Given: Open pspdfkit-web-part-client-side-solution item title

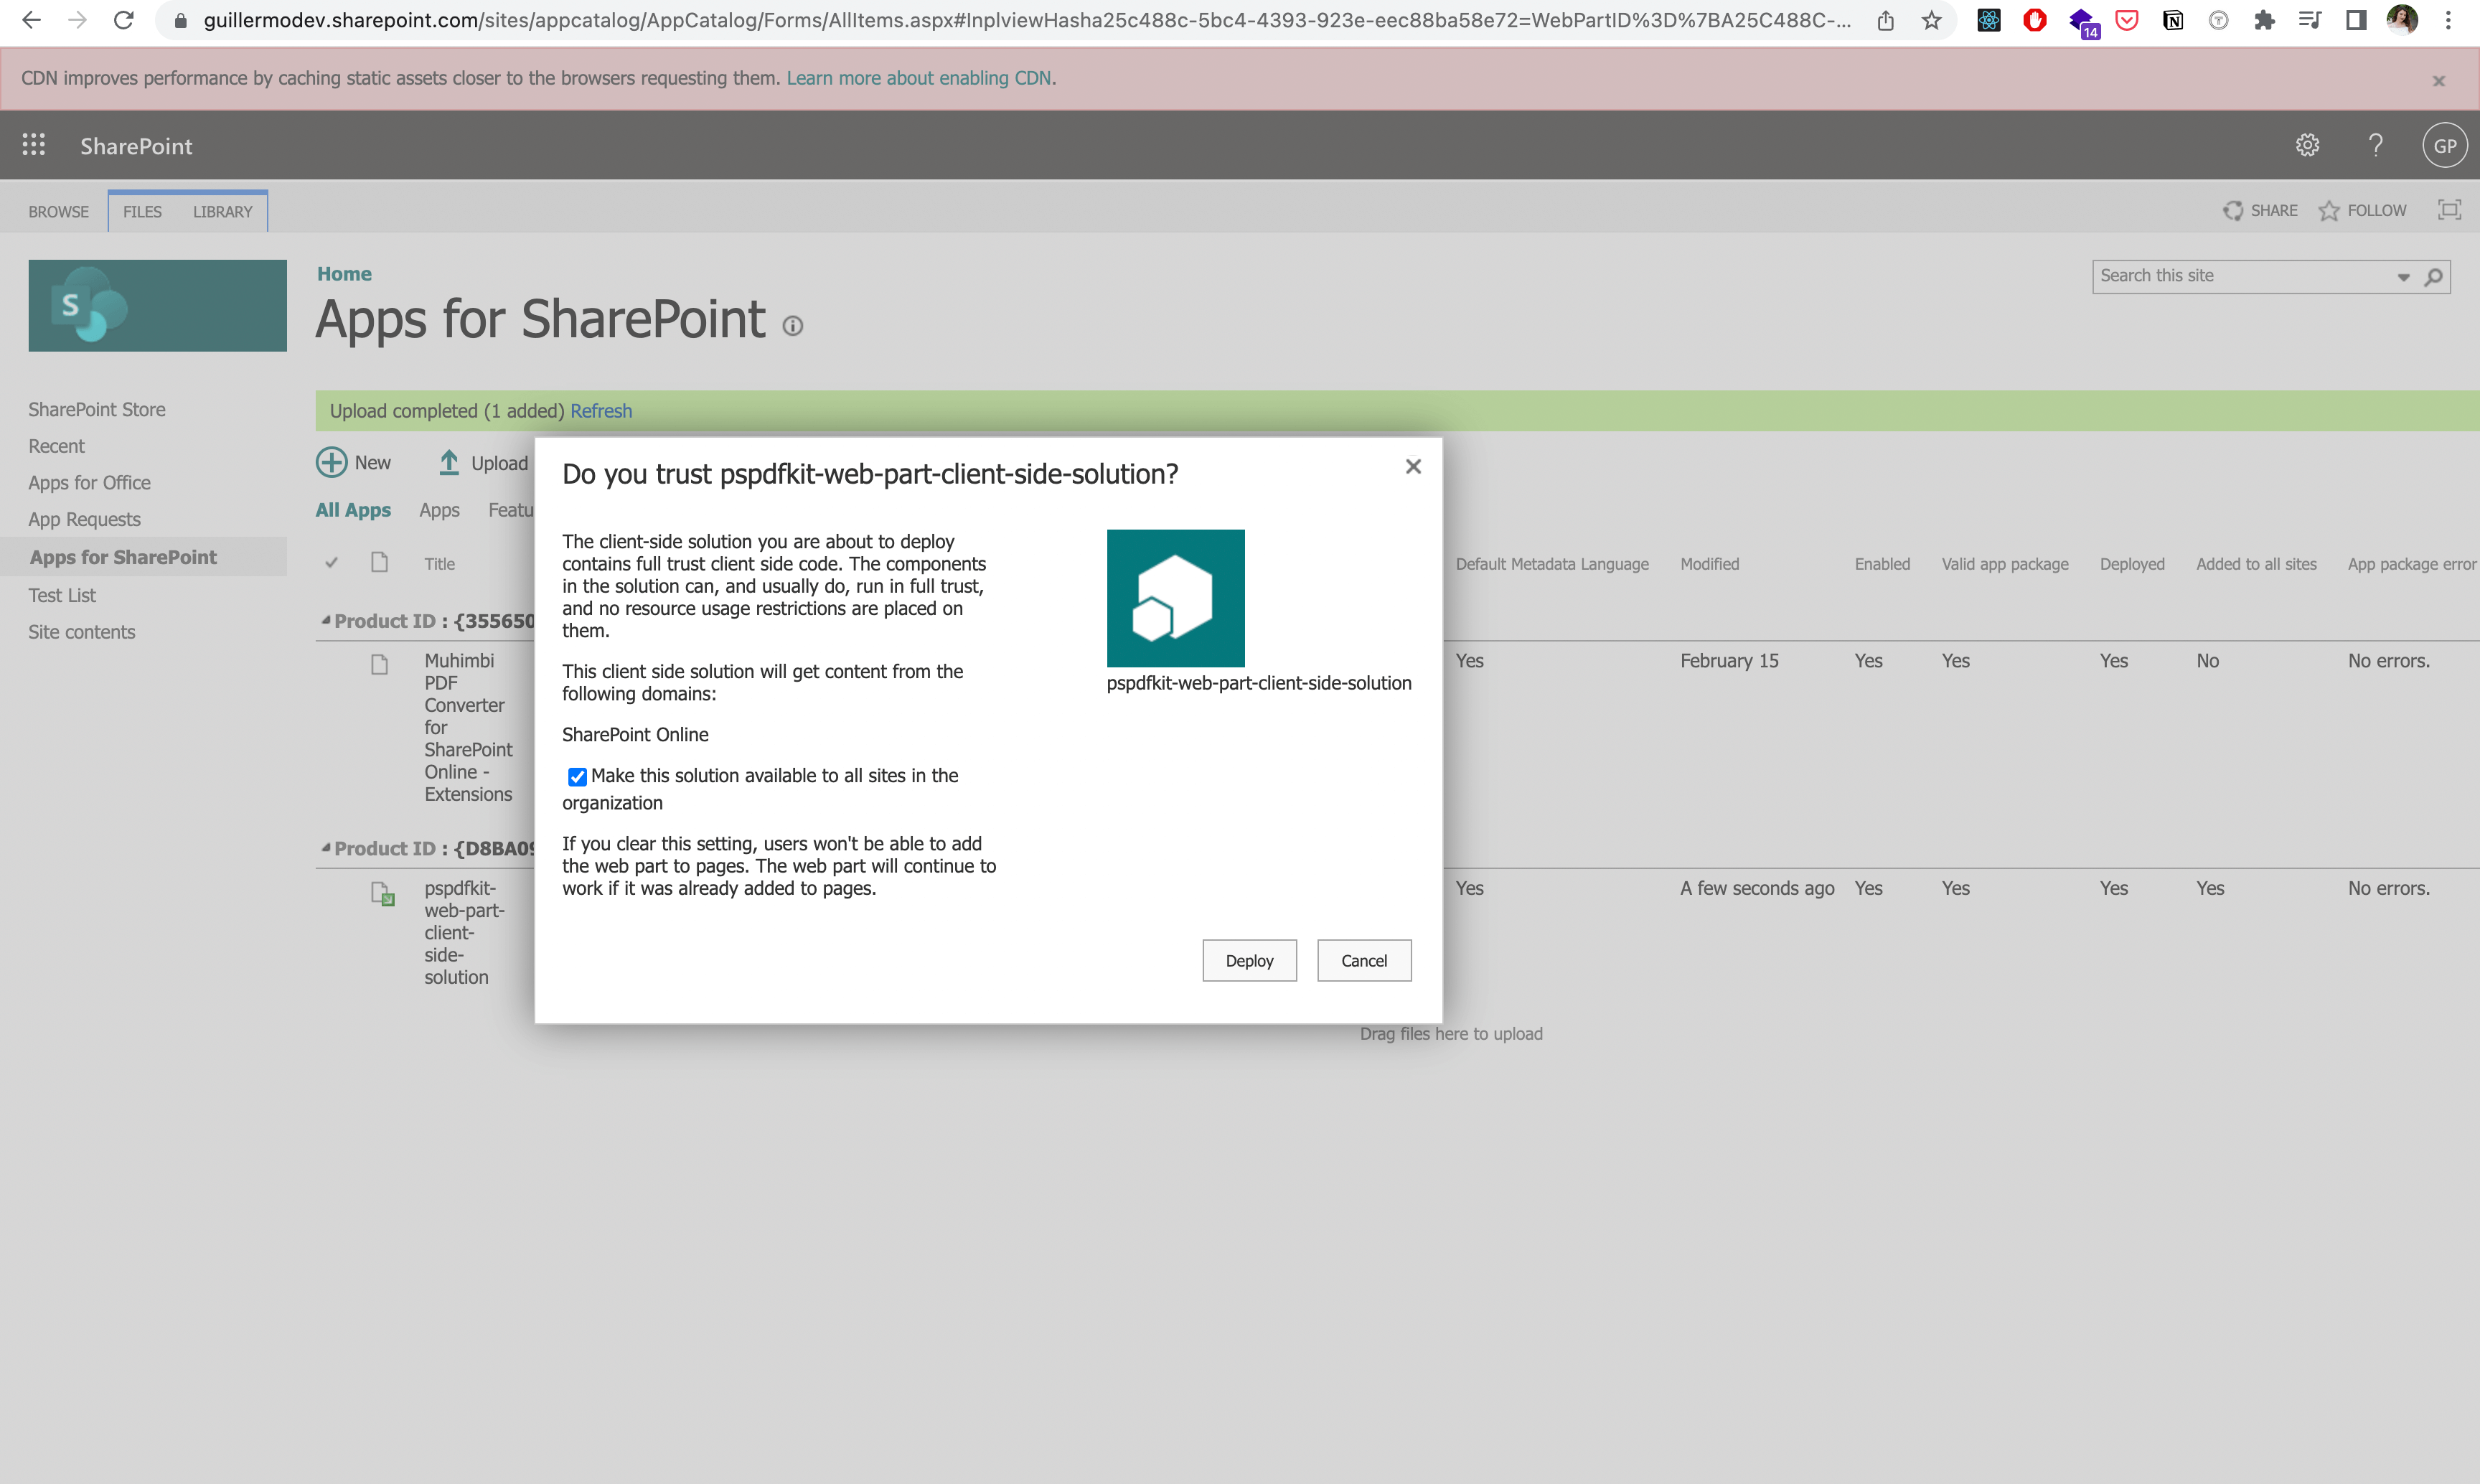Looking at the screenshot, I should tap(464, 932).
